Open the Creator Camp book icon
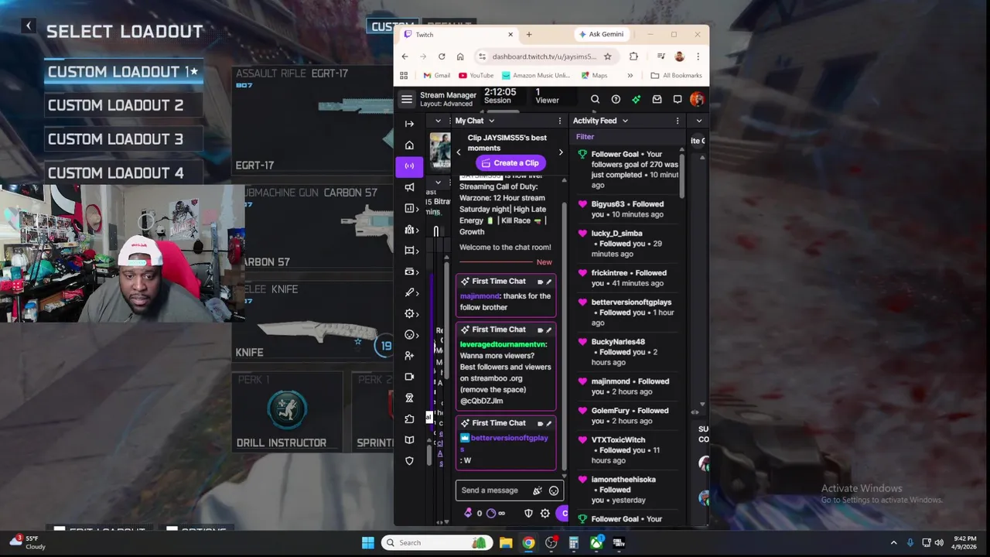The image size is (990, 557). click(x=409, y=439)
